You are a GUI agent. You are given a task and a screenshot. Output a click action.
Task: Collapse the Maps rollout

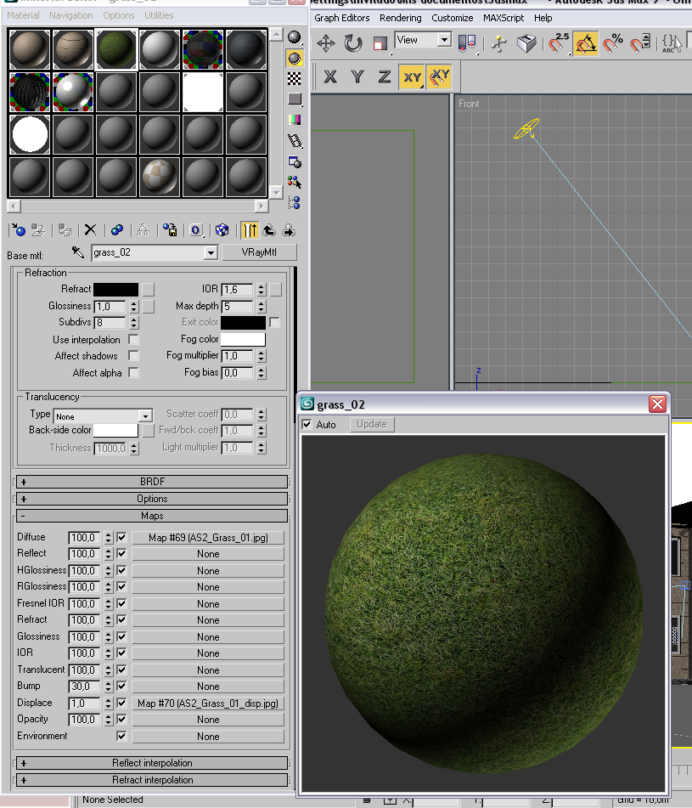click(x=152, y=516)
